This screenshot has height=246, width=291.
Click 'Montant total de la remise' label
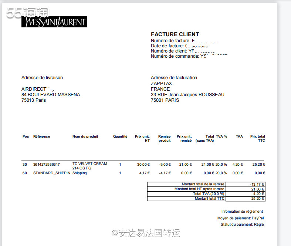click(x=203, y=184)
